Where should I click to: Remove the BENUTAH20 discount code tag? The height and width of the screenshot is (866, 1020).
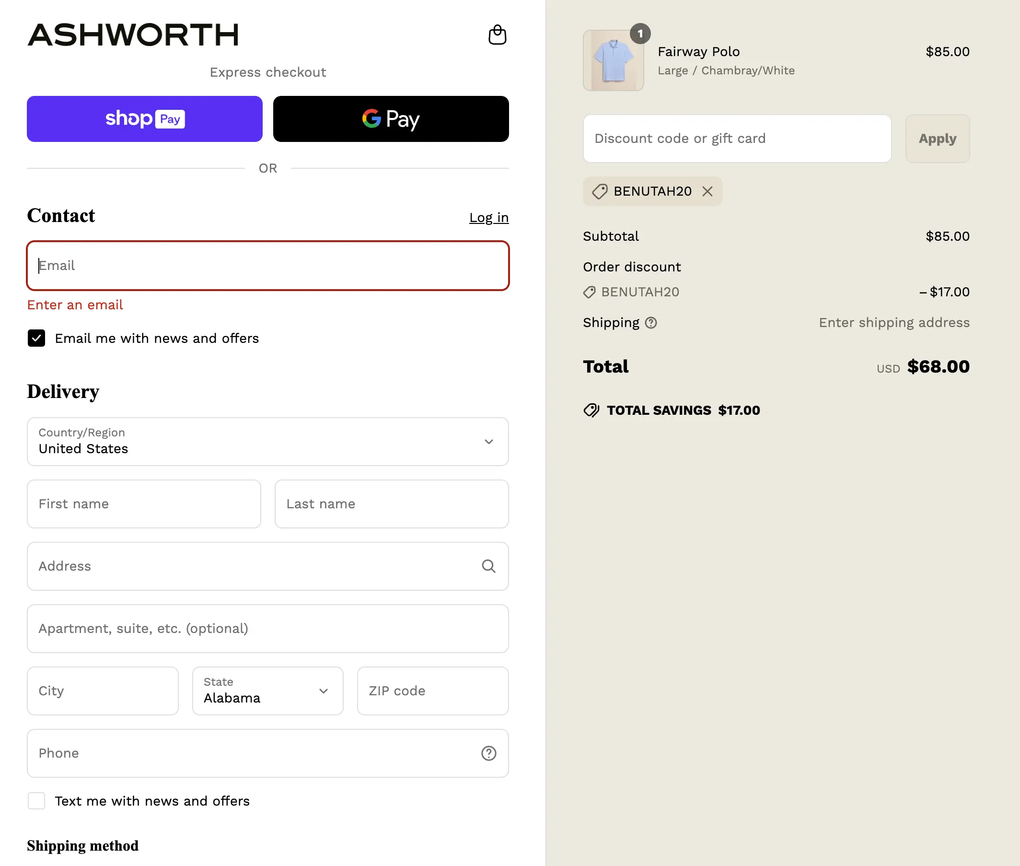(707, 191)
